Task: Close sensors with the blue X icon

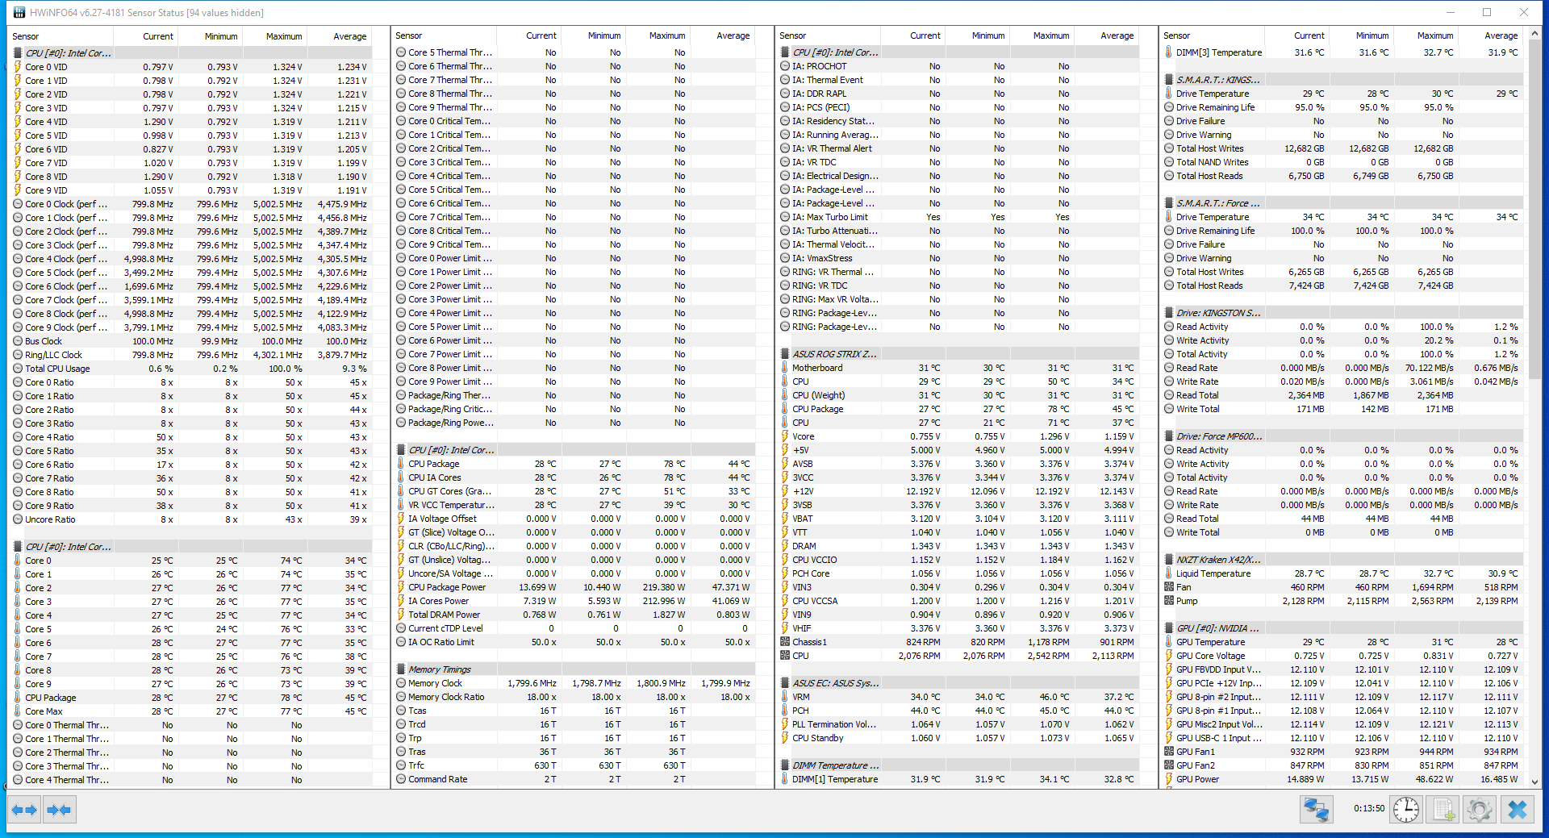Action: click(1518, 809)
